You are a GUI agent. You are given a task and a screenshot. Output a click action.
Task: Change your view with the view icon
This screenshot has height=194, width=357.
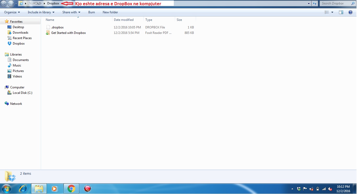coord(326,12)
